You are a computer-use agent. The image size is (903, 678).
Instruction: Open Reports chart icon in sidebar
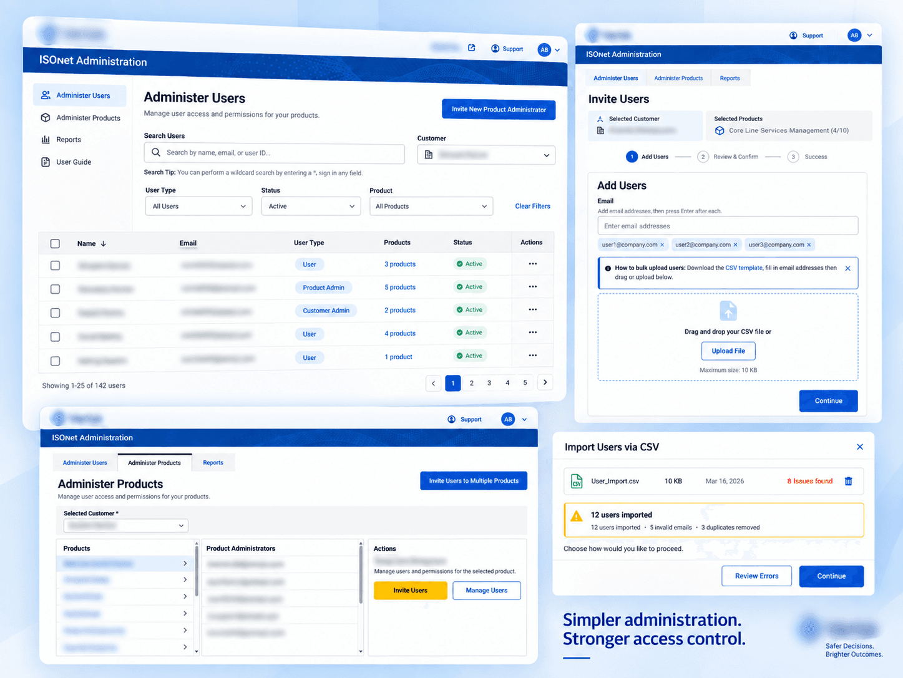pos(46,140)
